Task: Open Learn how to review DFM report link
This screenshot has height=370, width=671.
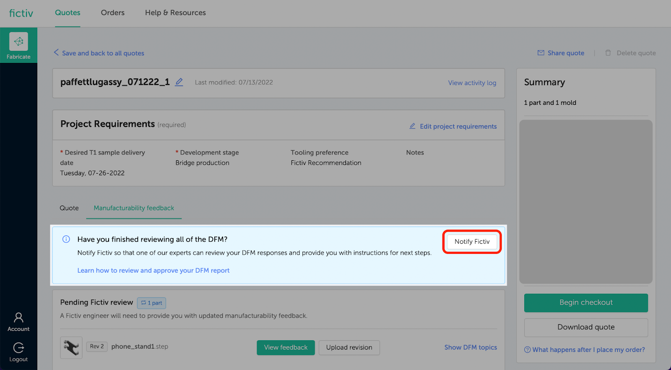Action: click(x=153, y=271)
